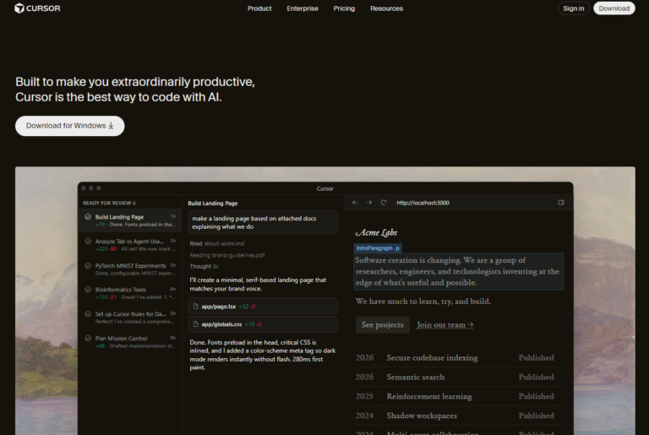Click the prompt message box in chat
The image size is (649, 435).
click(263, 222)
